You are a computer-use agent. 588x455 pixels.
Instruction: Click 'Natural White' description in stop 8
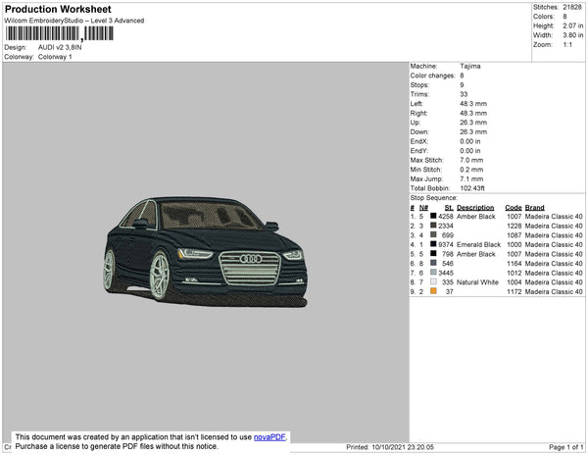pyautogui.click(x=477, y=282)
